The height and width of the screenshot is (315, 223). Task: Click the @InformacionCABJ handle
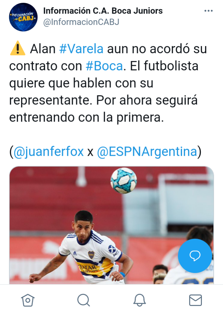[81, 22]
